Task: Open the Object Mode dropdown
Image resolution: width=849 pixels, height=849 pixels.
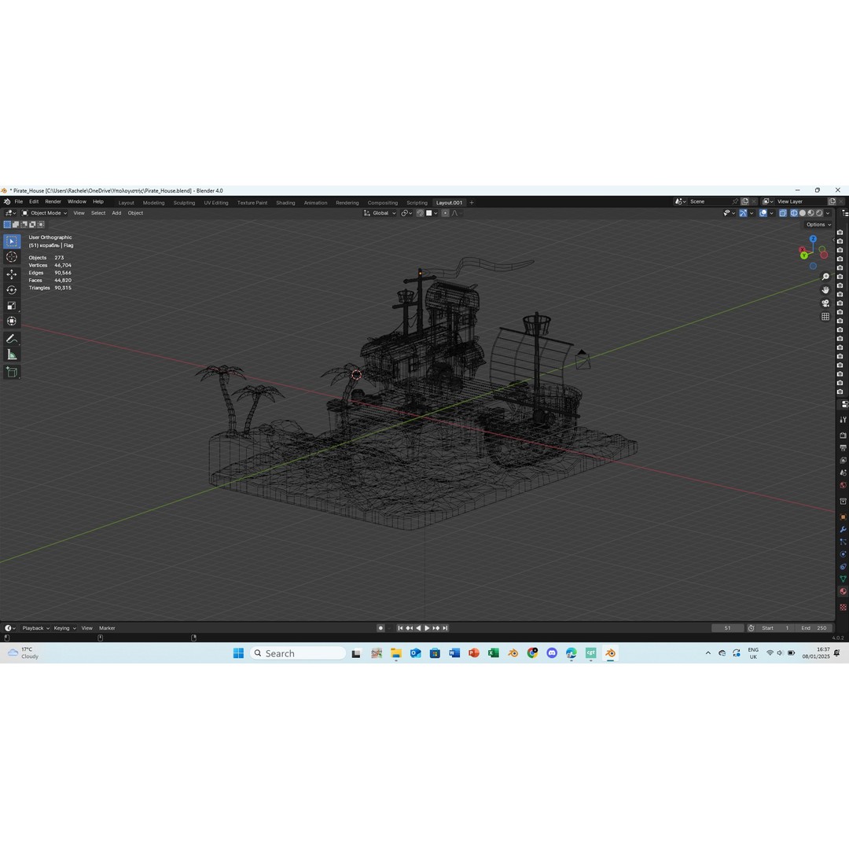Action: 44,213
